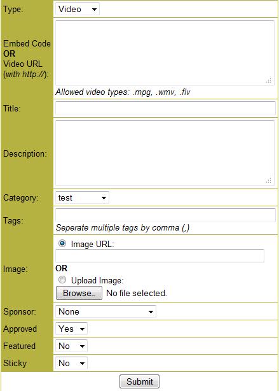
Task: Click the 'Type:' row label
Action: coord(13,10)
